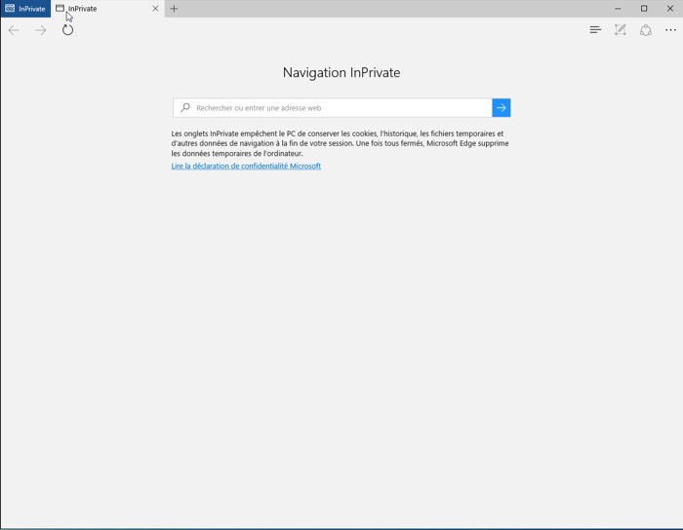This screenshot has height=530, width=683.
Task: Open the Share panel icon
Action: coord(646,30)
